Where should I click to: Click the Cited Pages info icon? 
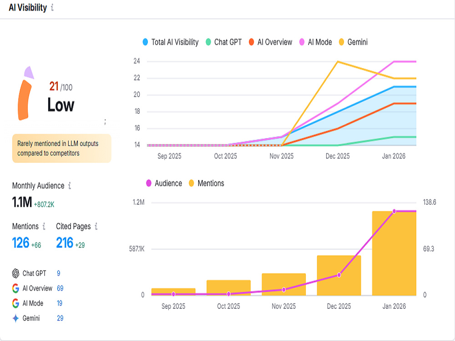(96, 226)
